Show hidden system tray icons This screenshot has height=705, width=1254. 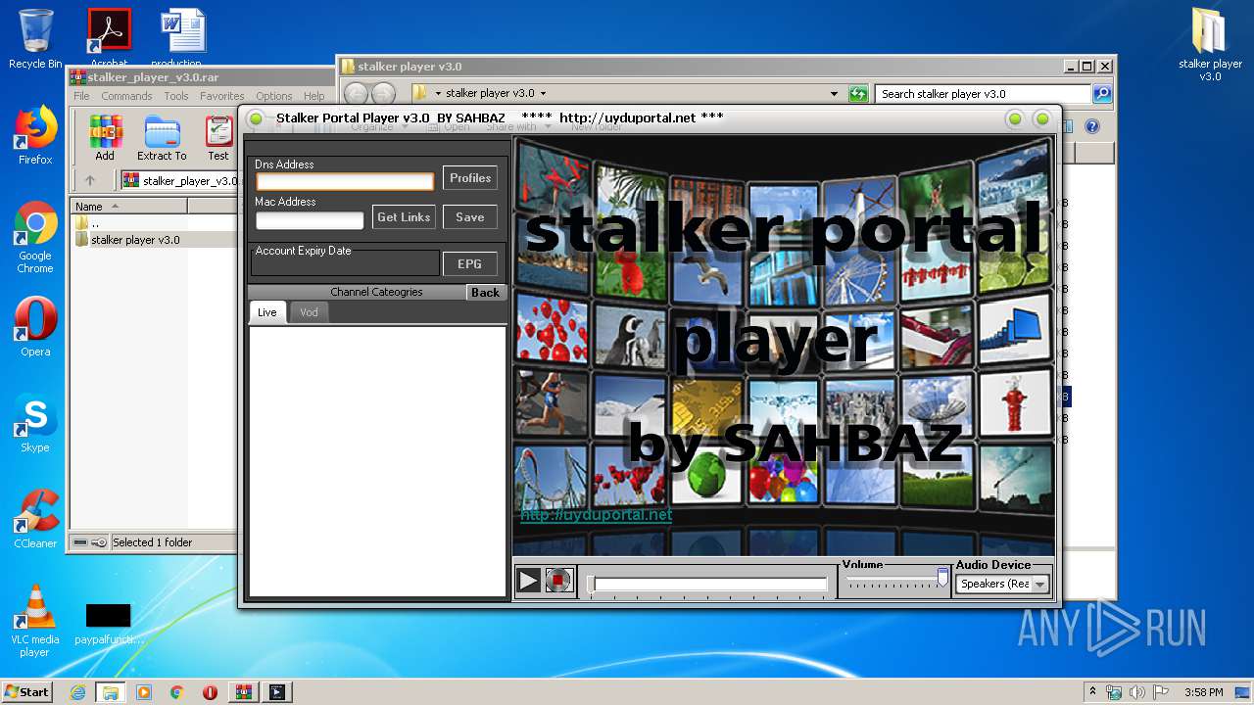click(x=1092, y=691)
